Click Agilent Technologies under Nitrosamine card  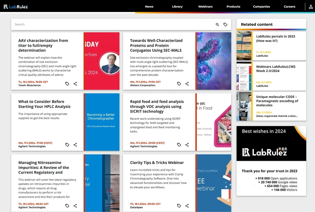tap(32, 207)
